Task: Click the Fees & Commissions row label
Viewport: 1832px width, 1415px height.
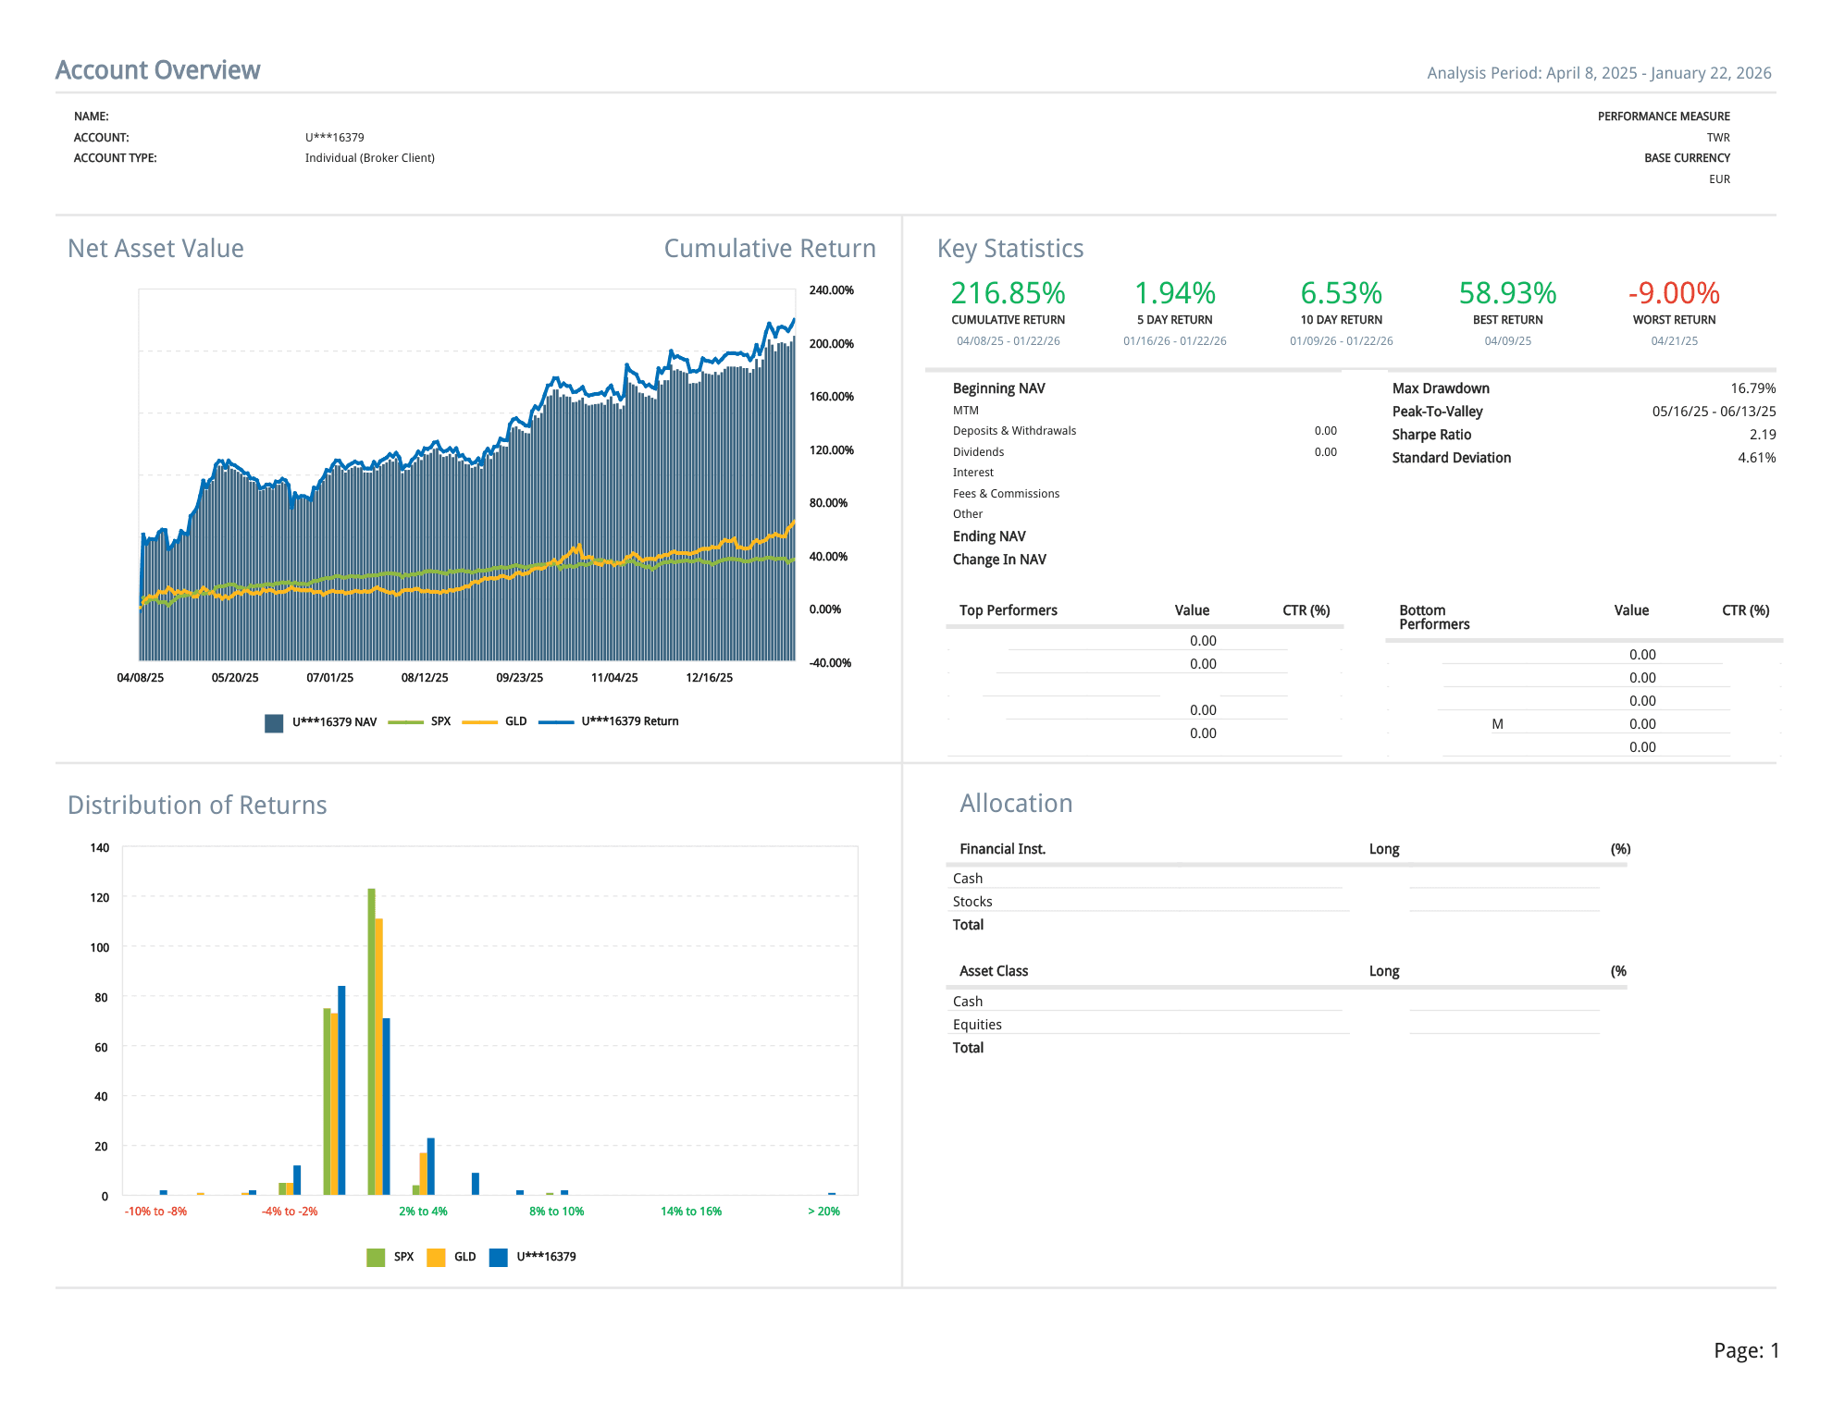Action: click(1007, 494)
